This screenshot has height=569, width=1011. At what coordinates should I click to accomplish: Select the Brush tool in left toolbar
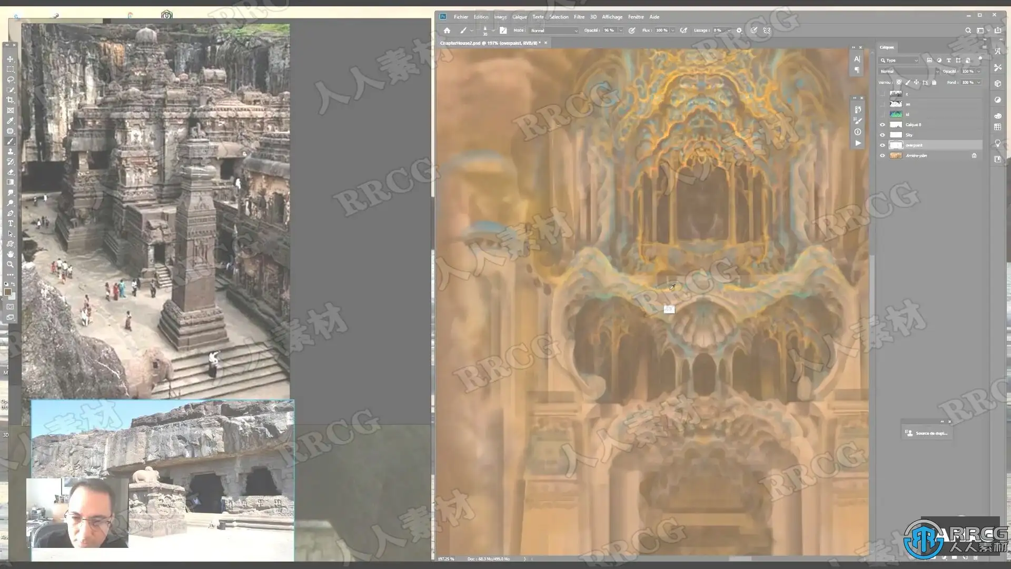[x=10, y=141]
